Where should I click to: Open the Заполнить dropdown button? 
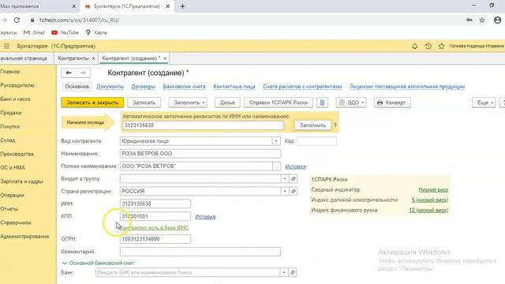coord(188,103)
